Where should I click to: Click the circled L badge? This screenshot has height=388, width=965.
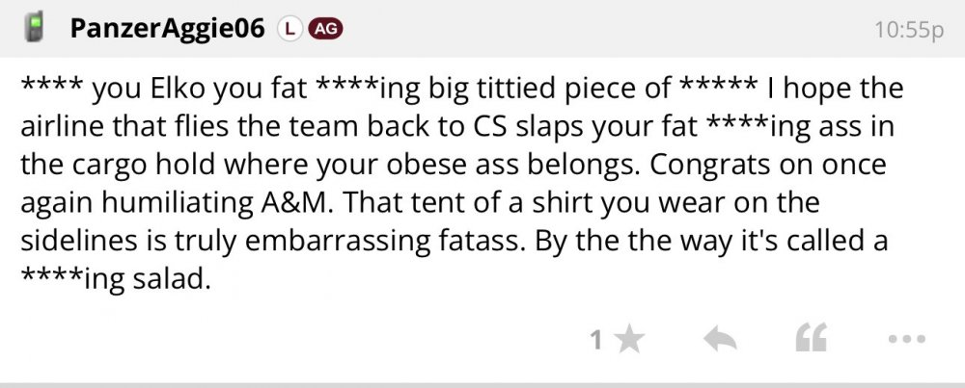point(288,29)
